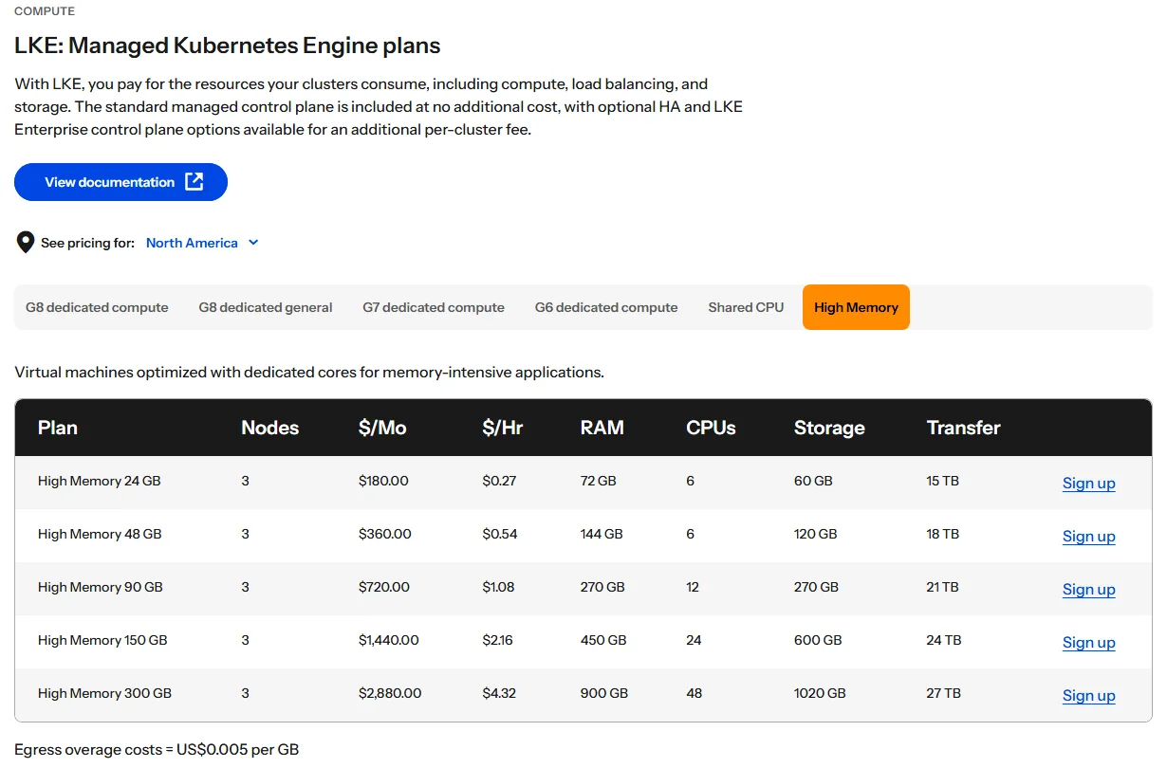The width and height of the screenshot is (1167, 768).
Task: Click the $2,880.00 monthly price
Action: pos(390,693)
